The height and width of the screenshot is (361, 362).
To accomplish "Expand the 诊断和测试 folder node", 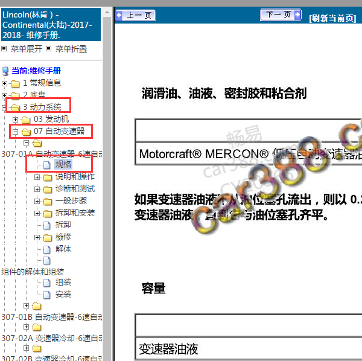I will (x=37, y=189).
